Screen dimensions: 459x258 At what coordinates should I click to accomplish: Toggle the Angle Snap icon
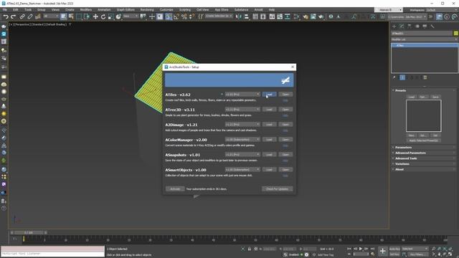(x=176, y=17)
